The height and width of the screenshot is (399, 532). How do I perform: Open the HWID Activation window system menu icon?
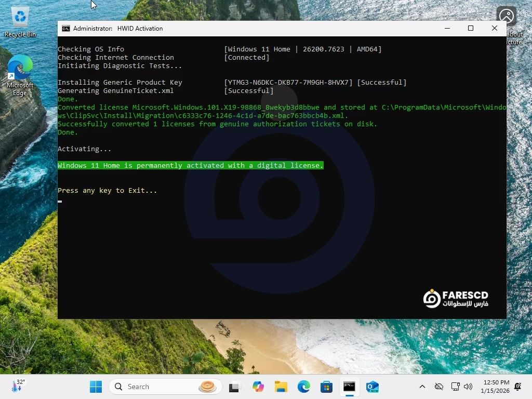point(65,29)
